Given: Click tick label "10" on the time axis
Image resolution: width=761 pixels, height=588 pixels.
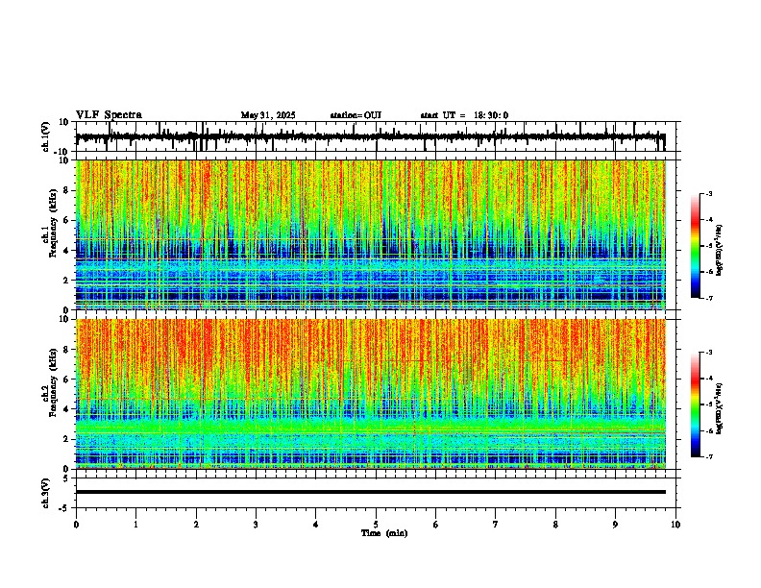Looking at the screenshot, I should coord(675,525).
